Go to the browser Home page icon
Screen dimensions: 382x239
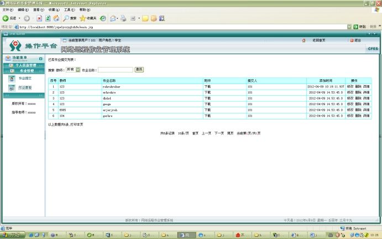[56, 18]
